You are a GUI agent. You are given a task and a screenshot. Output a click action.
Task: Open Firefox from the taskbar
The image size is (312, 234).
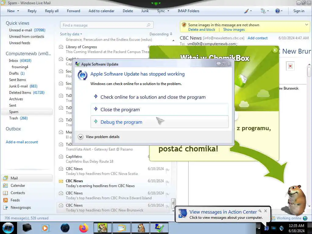coord(84,228)
